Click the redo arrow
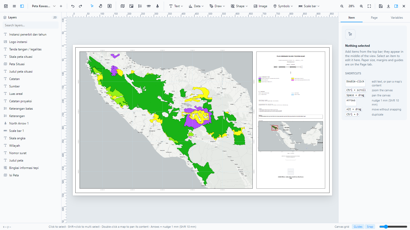This screenshot has width=410, height=230. [80, 6]
